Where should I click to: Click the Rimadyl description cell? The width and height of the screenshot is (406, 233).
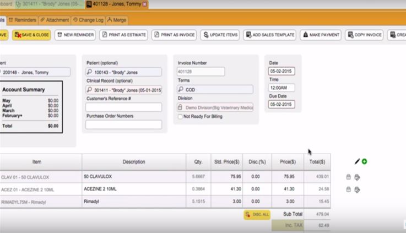[x=134, y=202]
